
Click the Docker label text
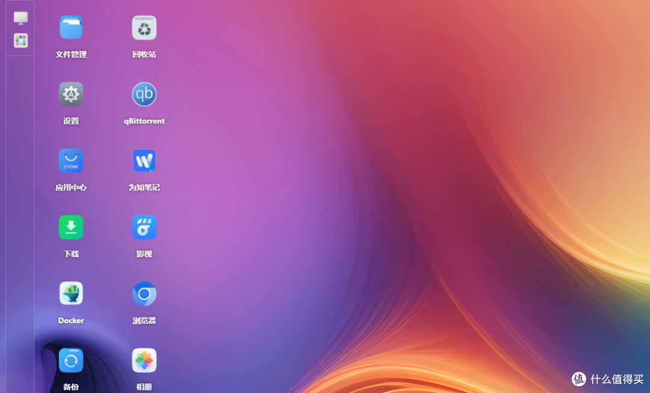[x=71, y=321]
